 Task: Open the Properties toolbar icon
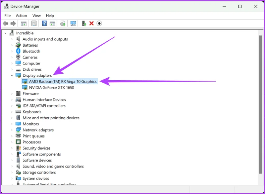[34, 23]
